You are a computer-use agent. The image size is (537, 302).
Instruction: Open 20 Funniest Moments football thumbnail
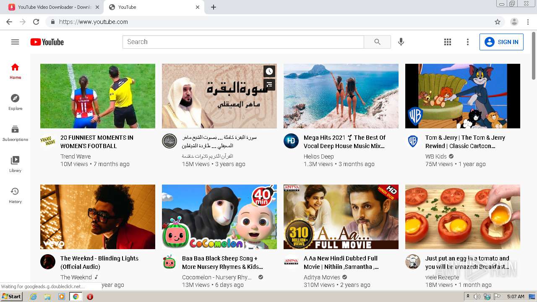(x=98, y=96)
